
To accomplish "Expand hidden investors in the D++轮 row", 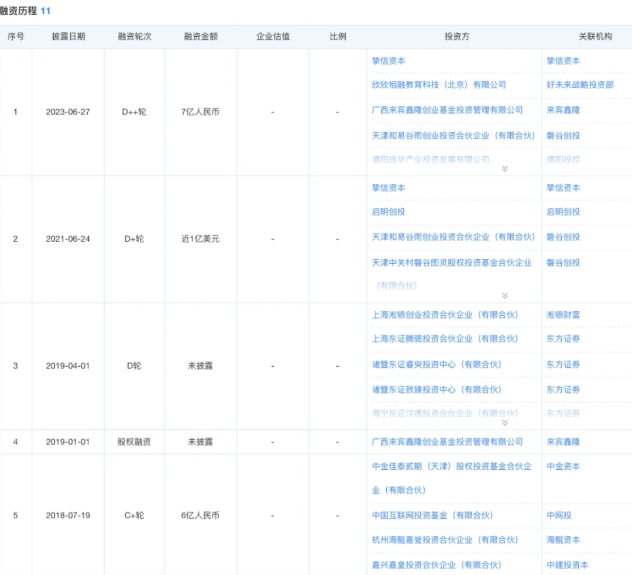I will pos(503,168).
